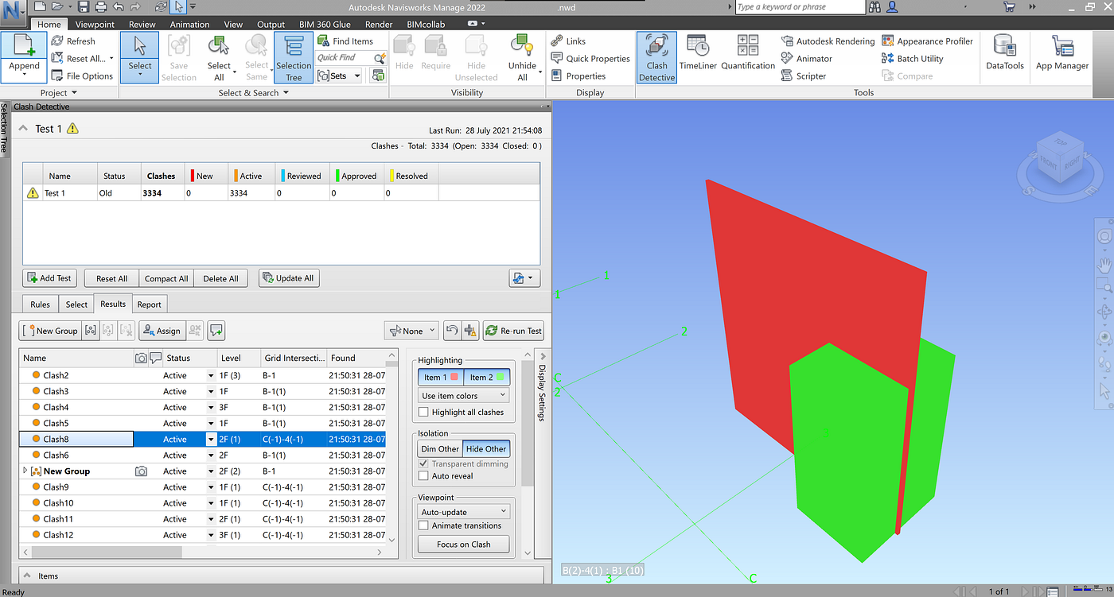Open the Animator tool
Screen dimensions: 1114x597
tap(807, 59)
